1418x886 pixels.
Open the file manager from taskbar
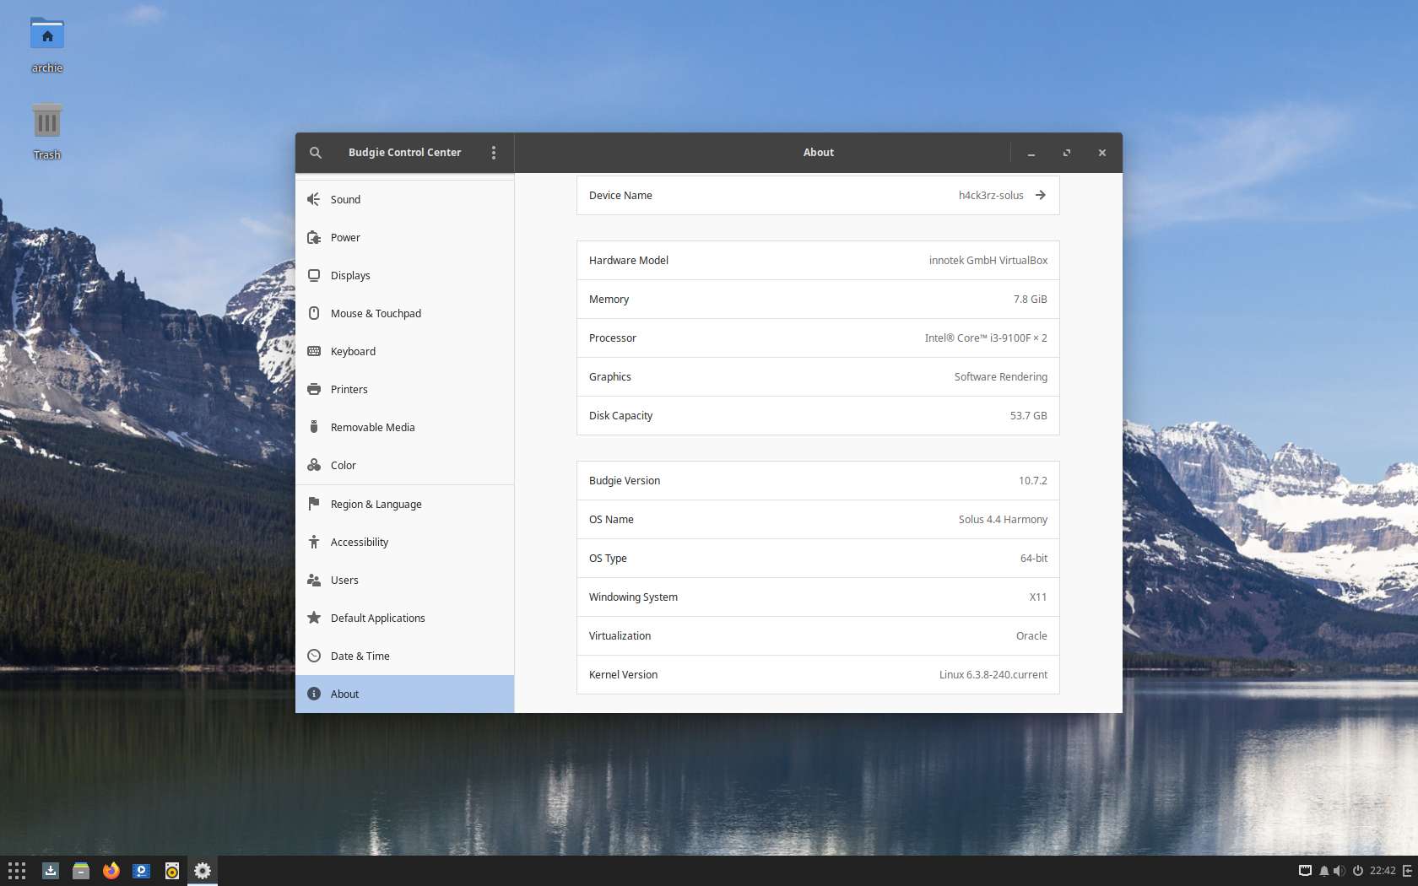(81, 871)
